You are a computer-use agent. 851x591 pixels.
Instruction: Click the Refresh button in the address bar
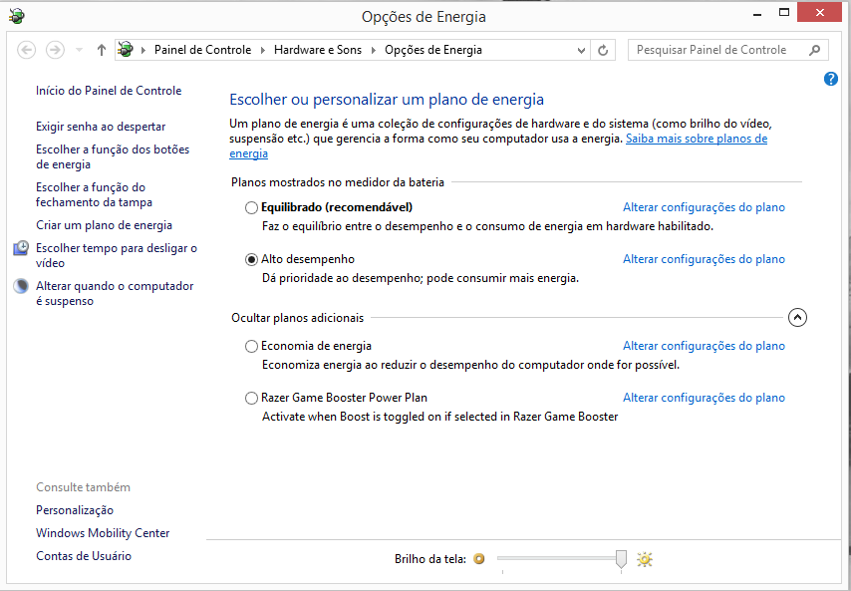coord(603,50)
